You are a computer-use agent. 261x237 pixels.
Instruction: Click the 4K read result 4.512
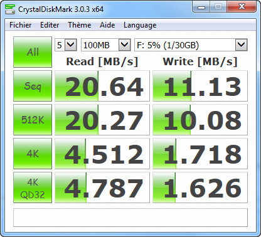coord(102,154)
